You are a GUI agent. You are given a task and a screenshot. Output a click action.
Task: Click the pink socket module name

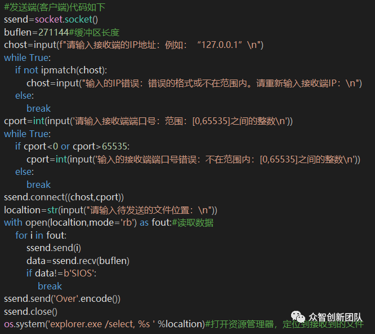pos(49,19)
